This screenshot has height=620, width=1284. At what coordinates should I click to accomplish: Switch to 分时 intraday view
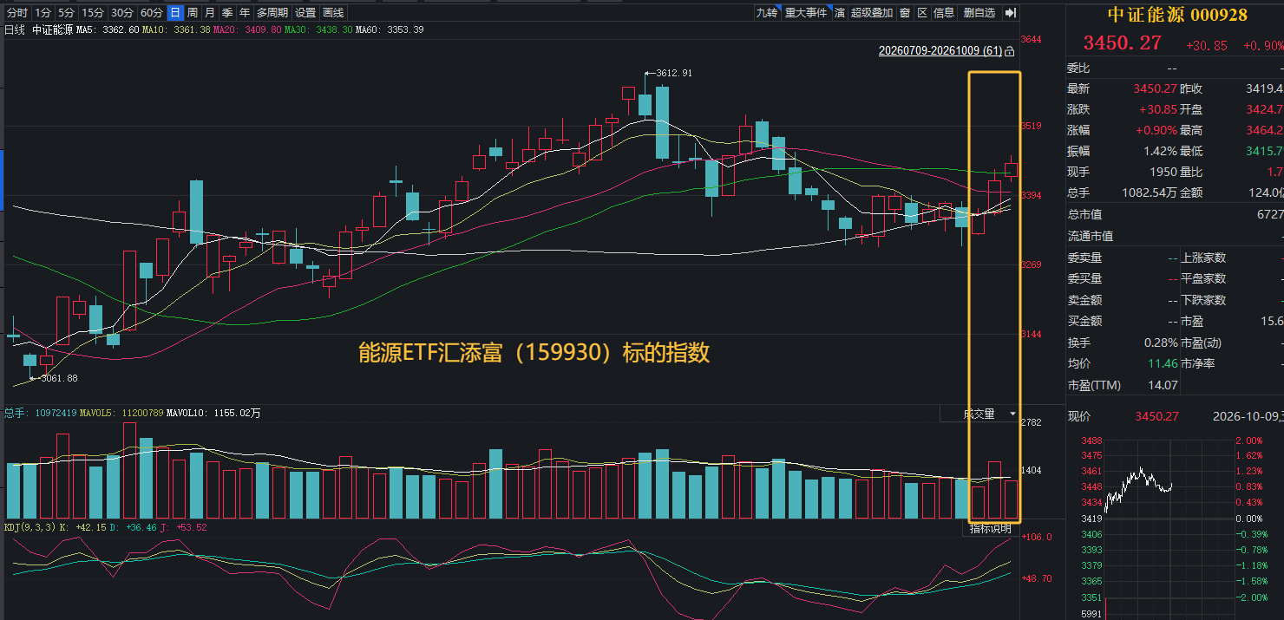[x=16, y=13]
